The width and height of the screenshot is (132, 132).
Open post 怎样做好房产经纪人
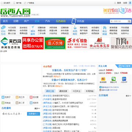[61, 96]
